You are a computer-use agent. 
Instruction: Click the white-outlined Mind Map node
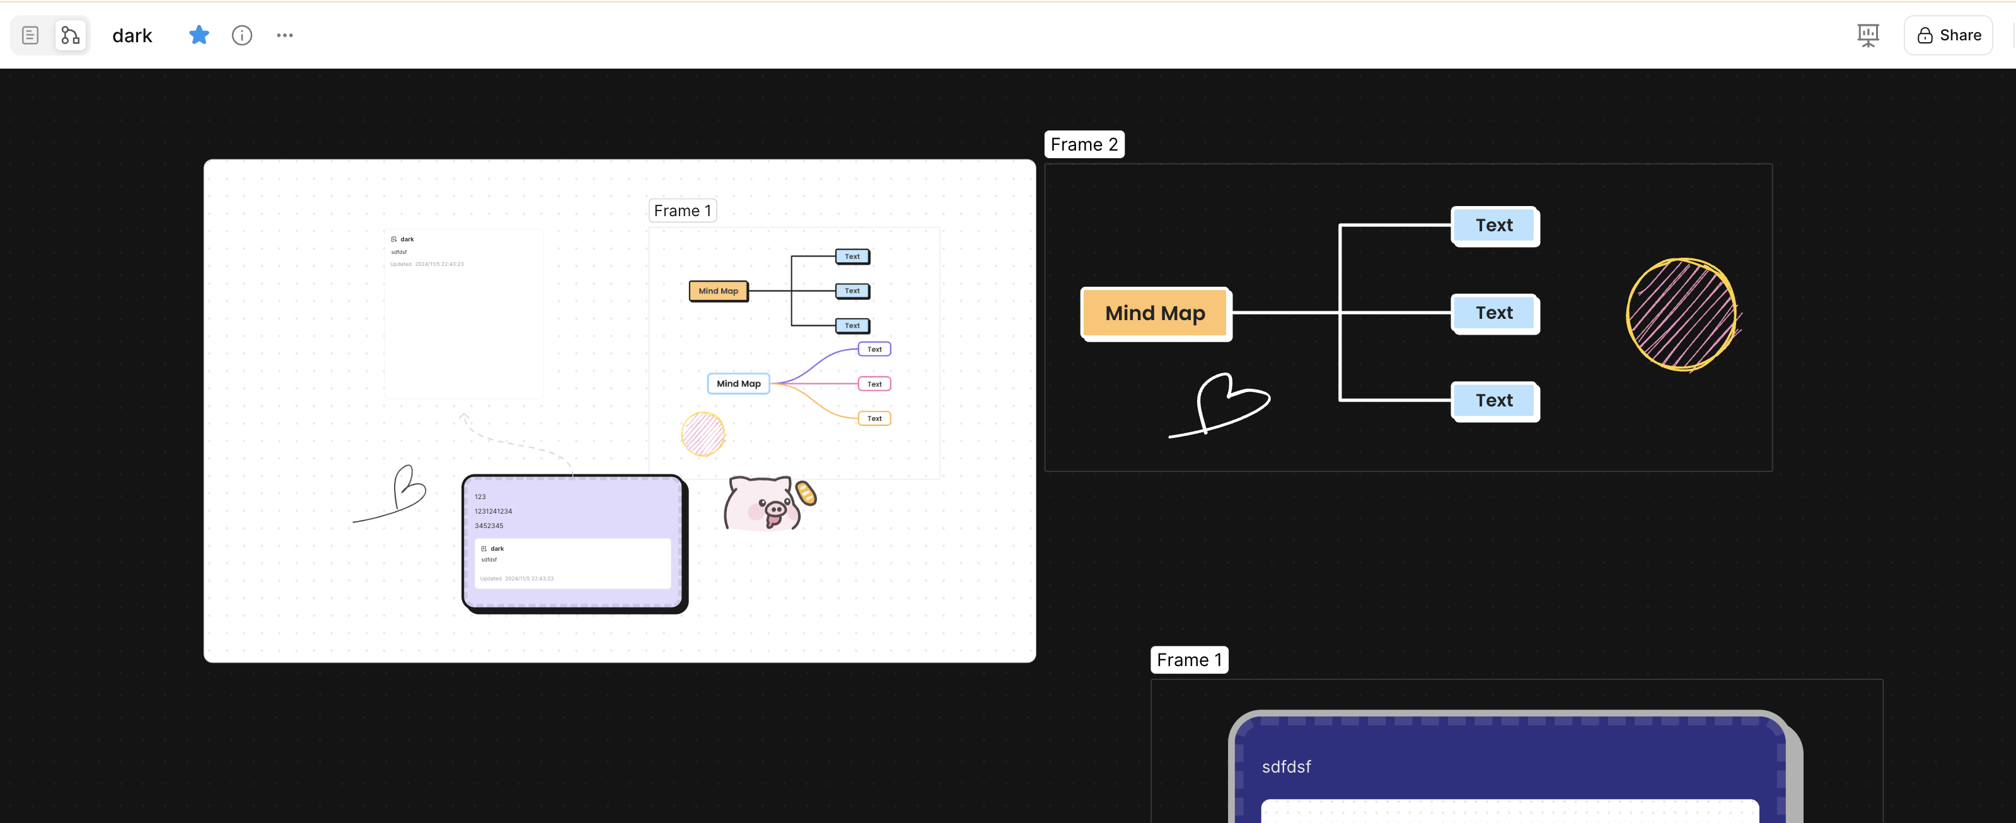[x=738, y=384]
